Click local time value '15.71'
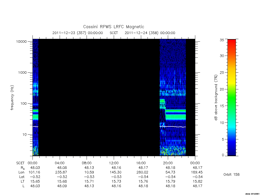This screenshot has height=195, width=260. click(x=89, y=181)
